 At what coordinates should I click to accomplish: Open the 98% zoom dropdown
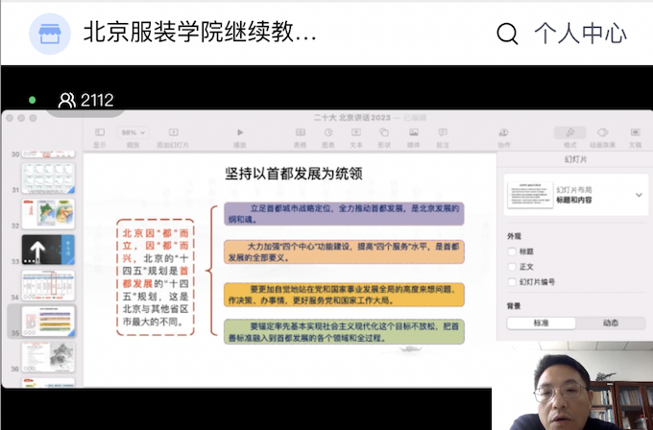click(133, 132)
